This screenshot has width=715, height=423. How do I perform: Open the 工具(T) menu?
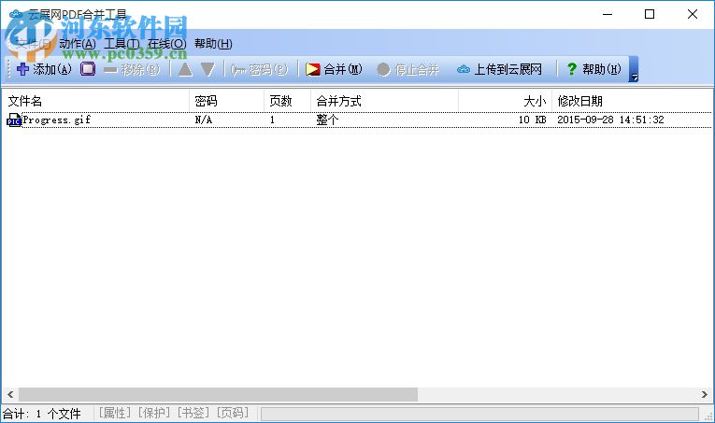pos(122,44)
